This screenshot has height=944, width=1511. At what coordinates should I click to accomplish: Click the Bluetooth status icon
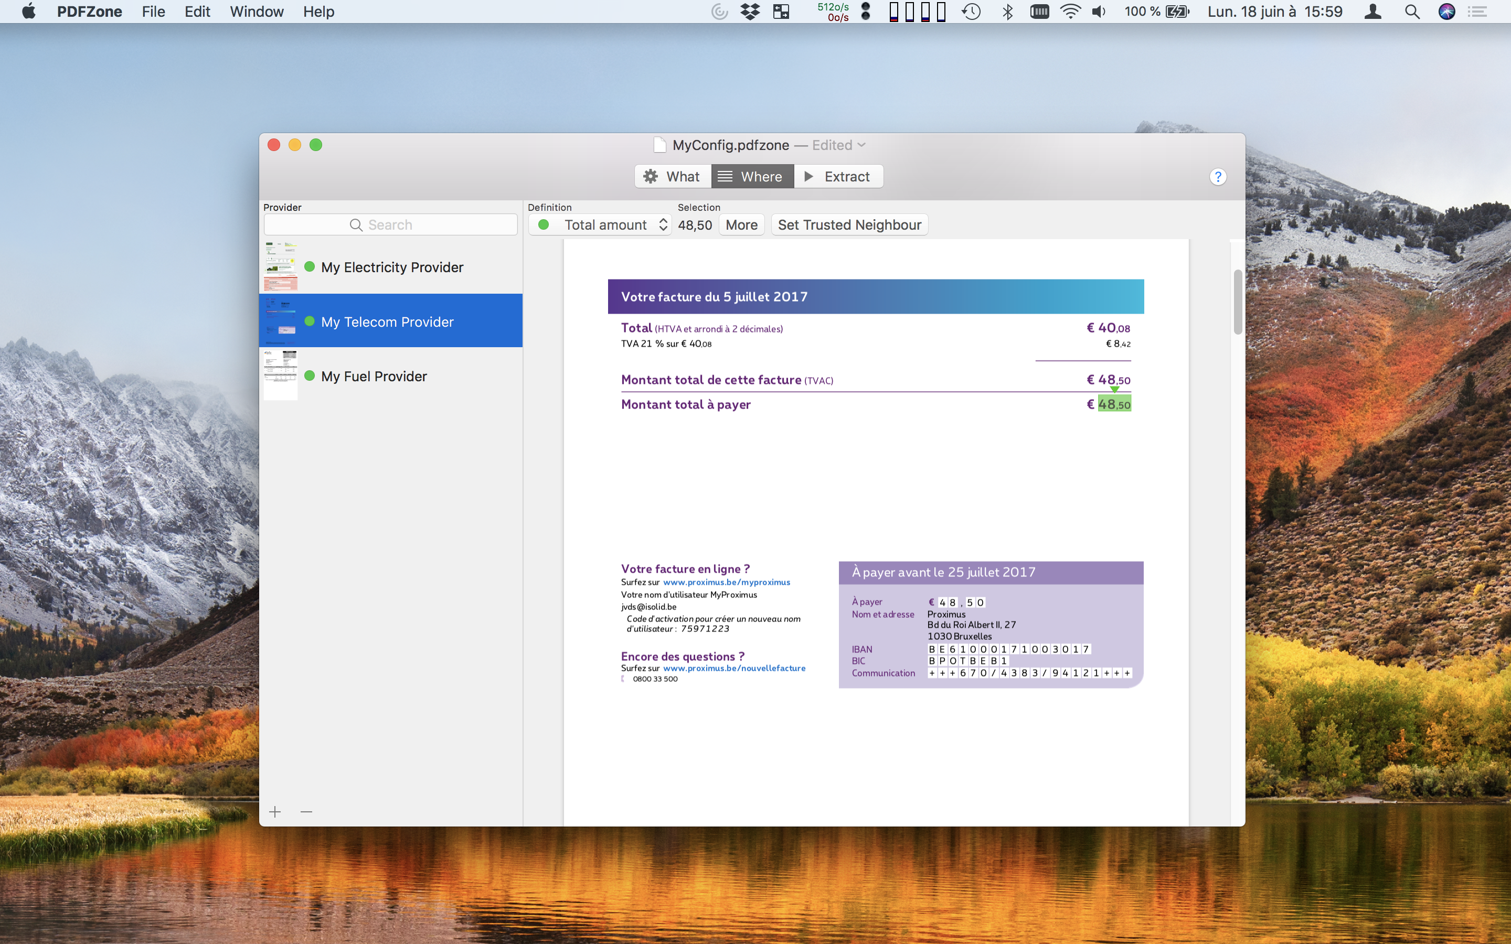1007,11
